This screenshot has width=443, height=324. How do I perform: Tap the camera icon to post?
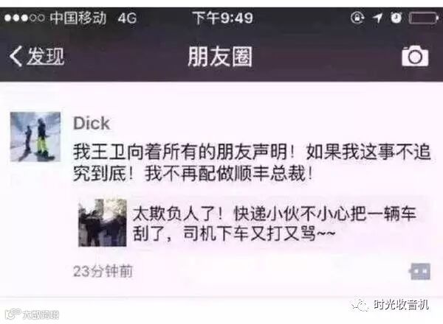tap(415, 56)
